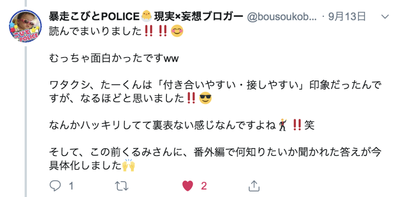Viewport: 400px width, 197px height.
Task: Click the smiling blush face emoji
Action: pyautogui.click(x=177, y=31)
